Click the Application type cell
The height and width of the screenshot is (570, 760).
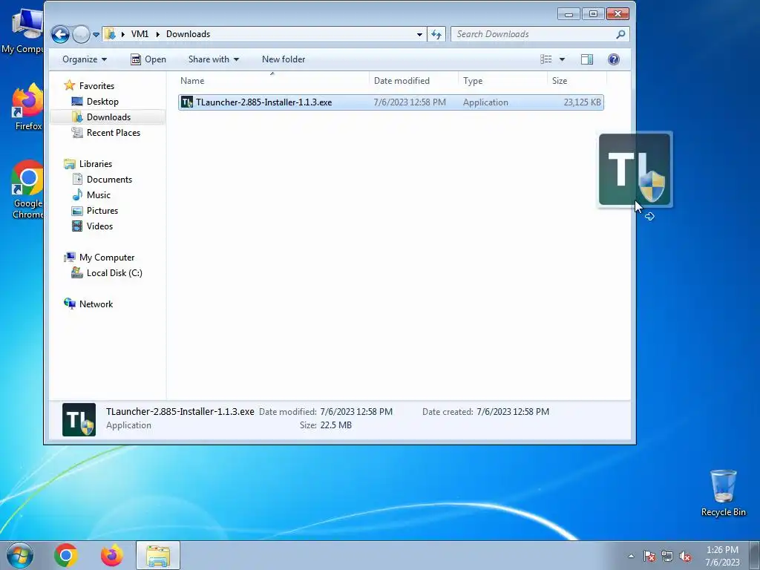click(x=485, y=102)
